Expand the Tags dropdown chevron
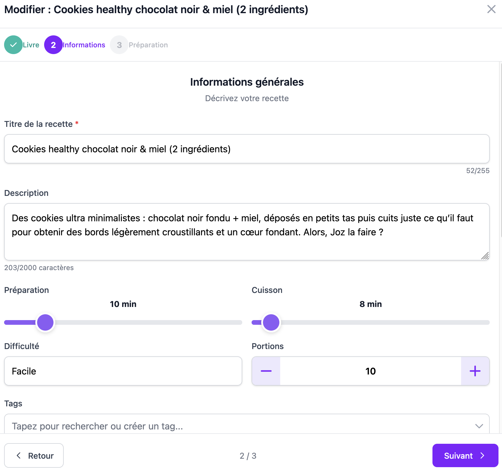The image size is (502, 473). tap(479, 426)
